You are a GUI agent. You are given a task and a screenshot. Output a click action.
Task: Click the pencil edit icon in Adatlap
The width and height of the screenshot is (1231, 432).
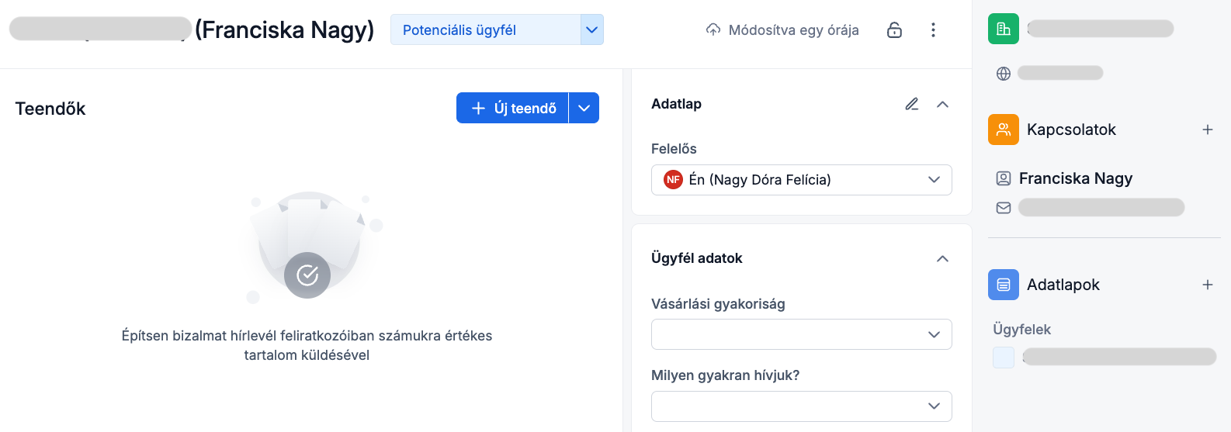912,104
